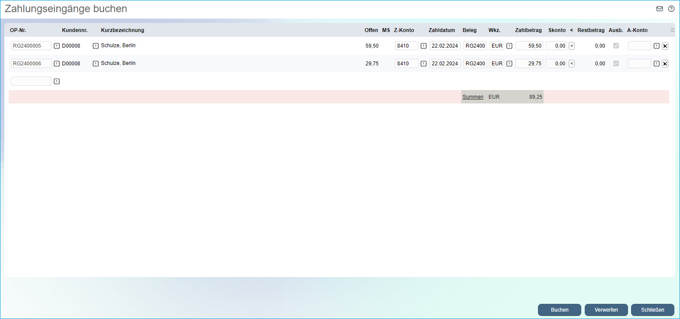Open OP-Nr. lookup icon for RG2400006
The width and height of the screenshot is (680, 319).
(57, 64)
